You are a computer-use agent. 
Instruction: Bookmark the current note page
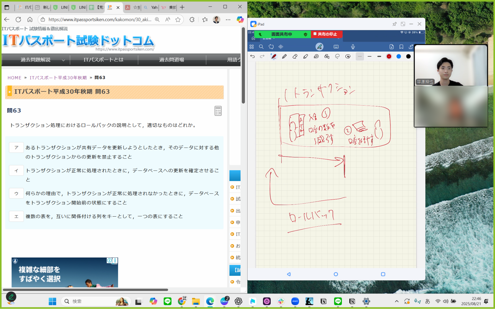pyautogui.click(x=401, y=47)
